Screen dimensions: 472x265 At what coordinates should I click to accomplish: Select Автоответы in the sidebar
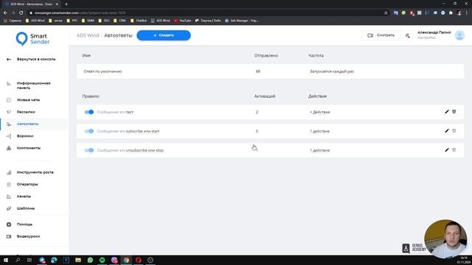click(27, 124)
